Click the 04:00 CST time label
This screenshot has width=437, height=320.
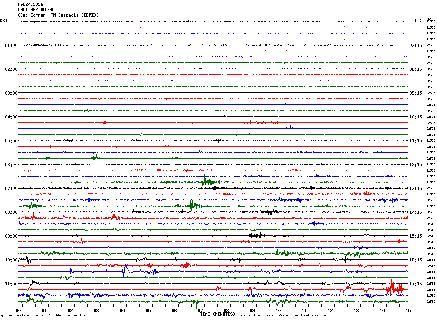click(x=11, y=117)
